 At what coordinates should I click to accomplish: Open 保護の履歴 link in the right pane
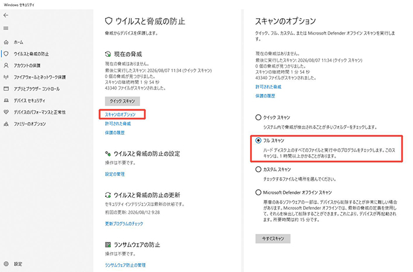265,96
